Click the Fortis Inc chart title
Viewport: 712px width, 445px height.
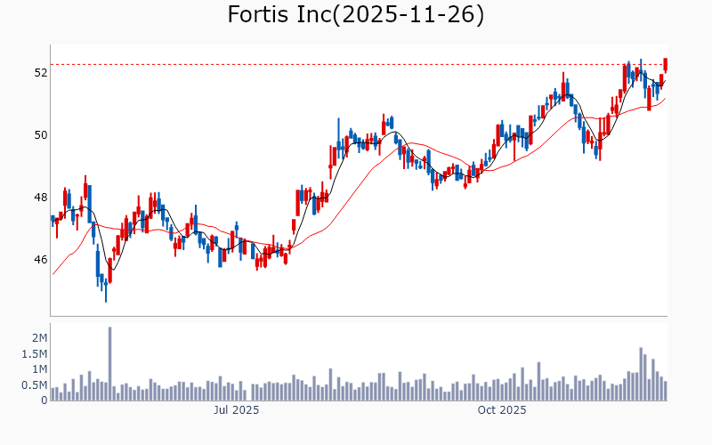click(356, 15)
